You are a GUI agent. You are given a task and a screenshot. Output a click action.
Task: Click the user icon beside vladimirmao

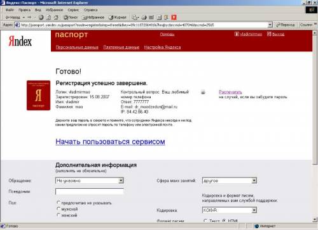click(x=237, y=34)
